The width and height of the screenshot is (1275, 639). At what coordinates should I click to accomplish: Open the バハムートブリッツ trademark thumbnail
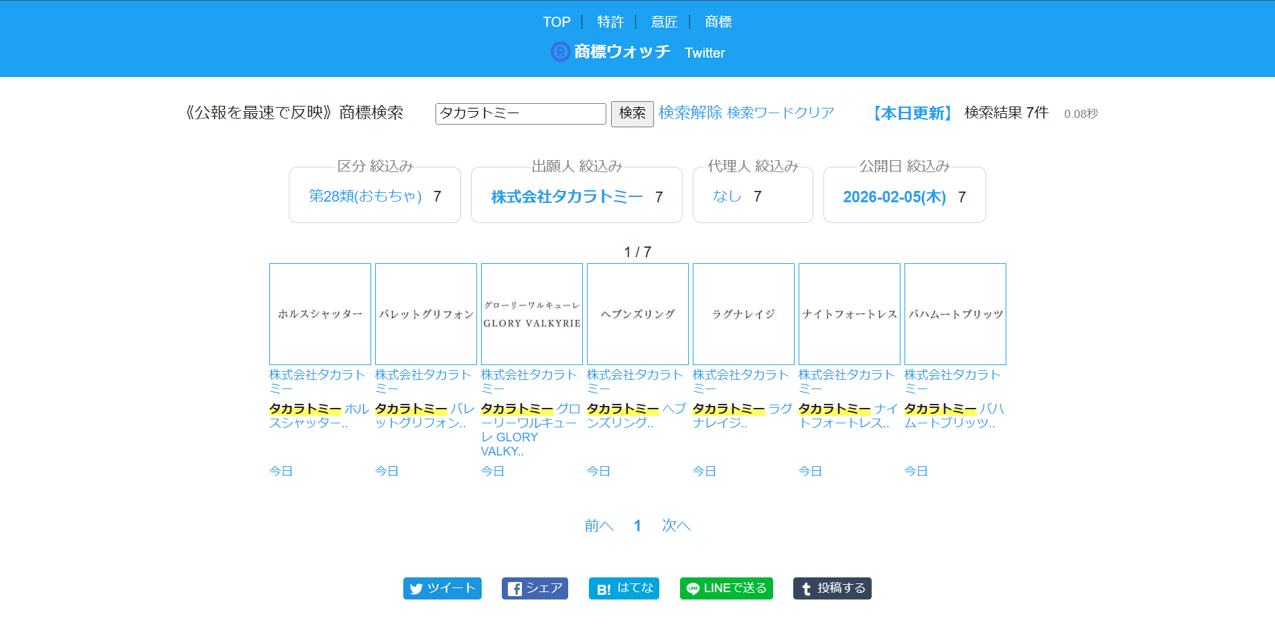coord(955,314)
